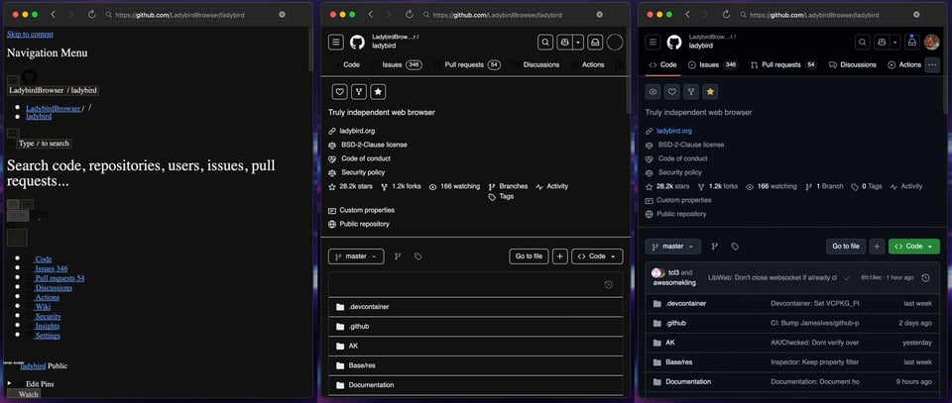Expand the master branch dropdown in the right window

(x=672, y=246)
